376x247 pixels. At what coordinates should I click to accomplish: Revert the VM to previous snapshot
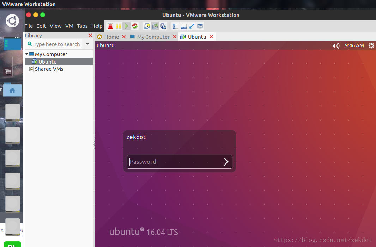pyautogui.click(x=155, y=26)
